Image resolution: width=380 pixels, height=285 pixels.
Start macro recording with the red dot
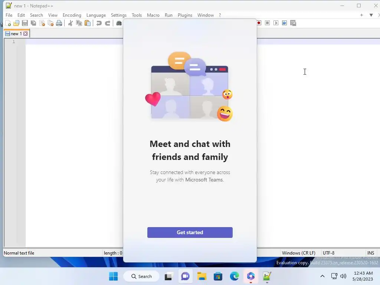(259, 23)
